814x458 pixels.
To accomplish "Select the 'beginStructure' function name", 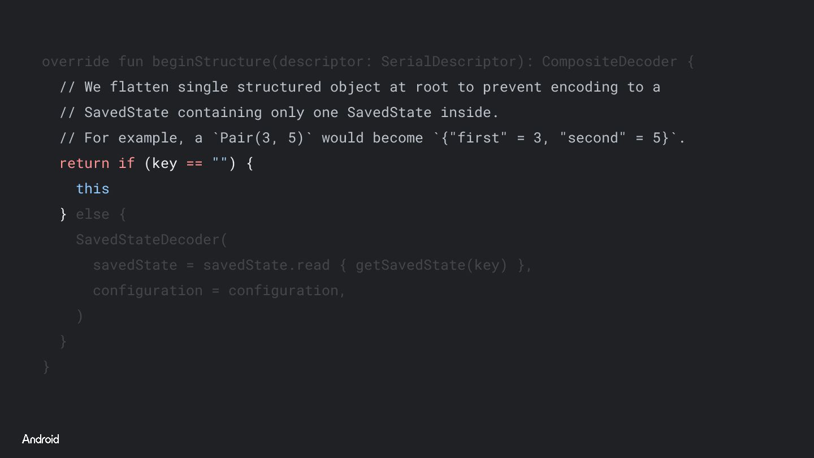I will pyautogui.click(x=211, y=62).
